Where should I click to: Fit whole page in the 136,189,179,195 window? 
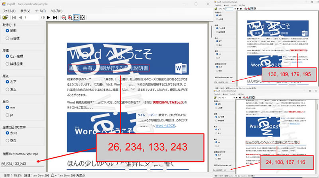255,9
